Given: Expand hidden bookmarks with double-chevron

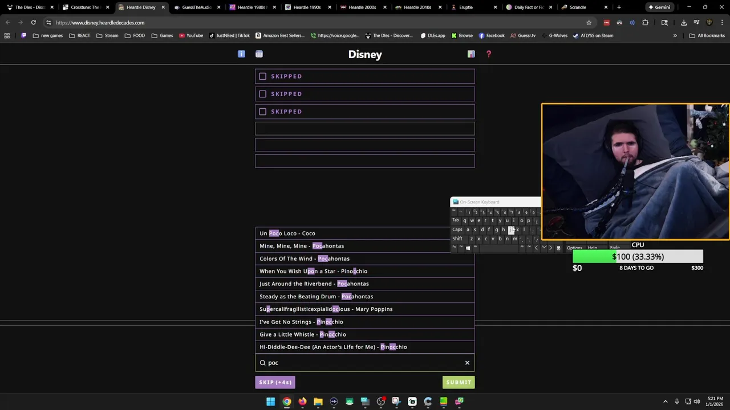Looking at the screenshot, I should click(675, 35).
